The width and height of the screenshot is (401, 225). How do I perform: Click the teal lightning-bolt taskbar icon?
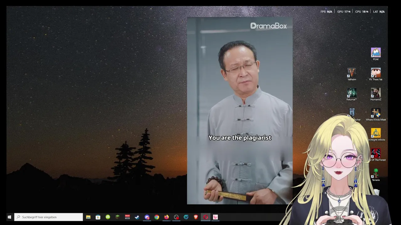pos(186,217)
